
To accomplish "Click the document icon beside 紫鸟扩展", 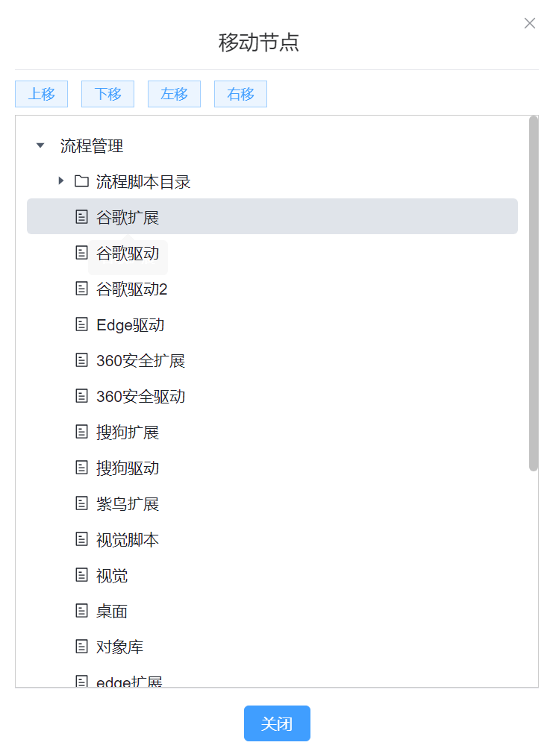I will pyautogui.click(x=82, y=503).
